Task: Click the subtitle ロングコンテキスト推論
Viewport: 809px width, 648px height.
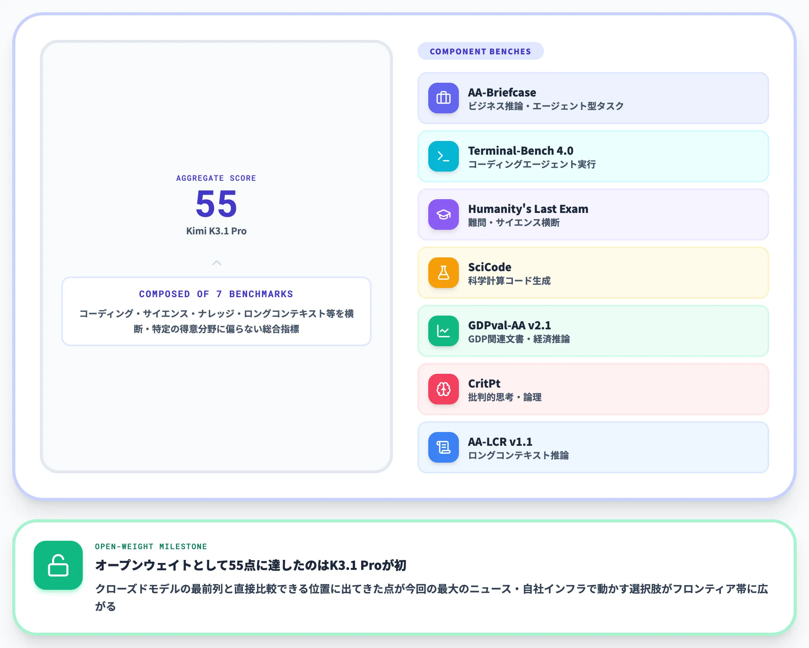Action: pos(518,455)
